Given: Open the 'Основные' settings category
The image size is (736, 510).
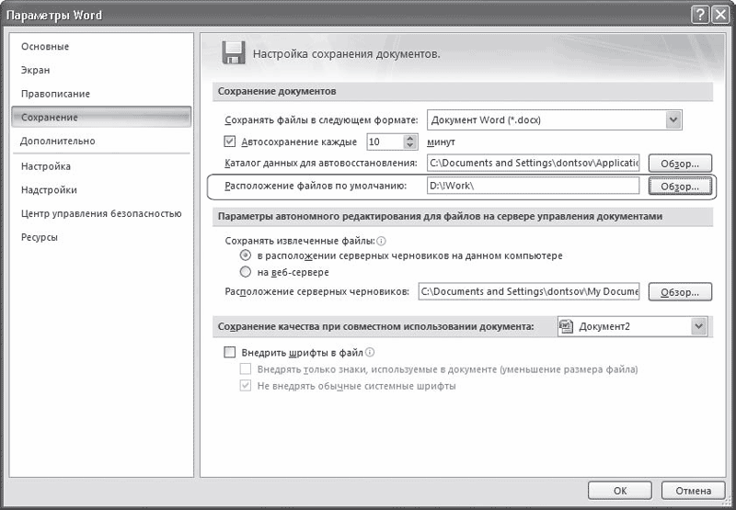Looking at the screenshot, I should coord(44,47).
